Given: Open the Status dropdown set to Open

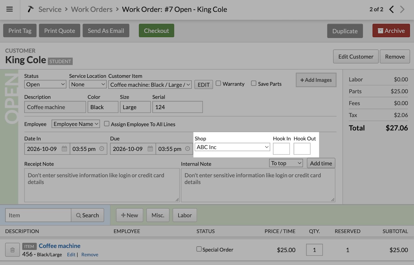Looking at the screenshot, I should click(x=45, y=84).
